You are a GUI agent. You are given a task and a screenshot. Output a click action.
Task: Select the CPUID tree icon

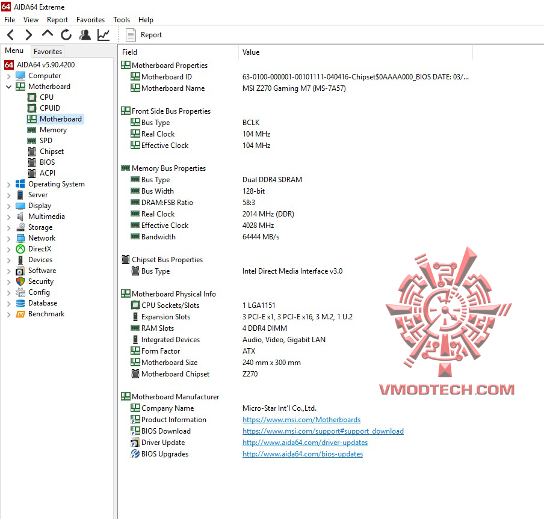[x=32, y=108]
